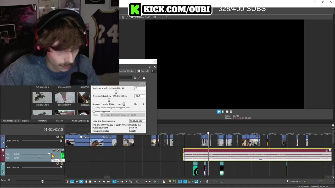Toggle Lock Event padlock icon
Viewport: 335px width, 188px height.
click(x=164, y=181)
